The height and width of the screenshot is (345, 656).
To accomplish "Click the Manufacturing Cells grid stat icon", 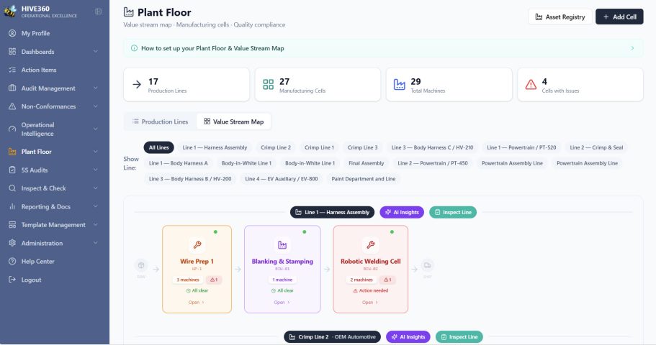I will point(268,84).
